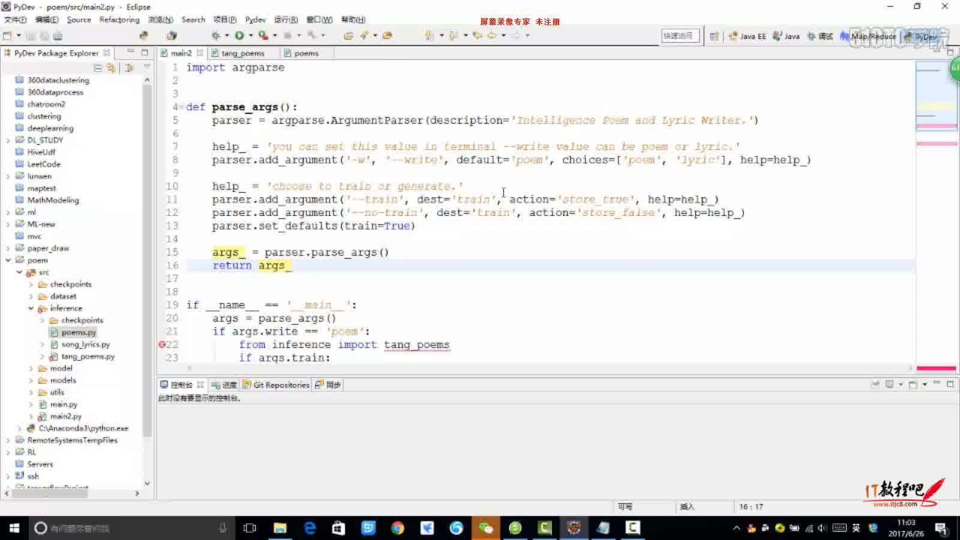This screenshot has width=960, height=540.
Task: Open the 同步 synchronize tab
Action: pos(328,385)
